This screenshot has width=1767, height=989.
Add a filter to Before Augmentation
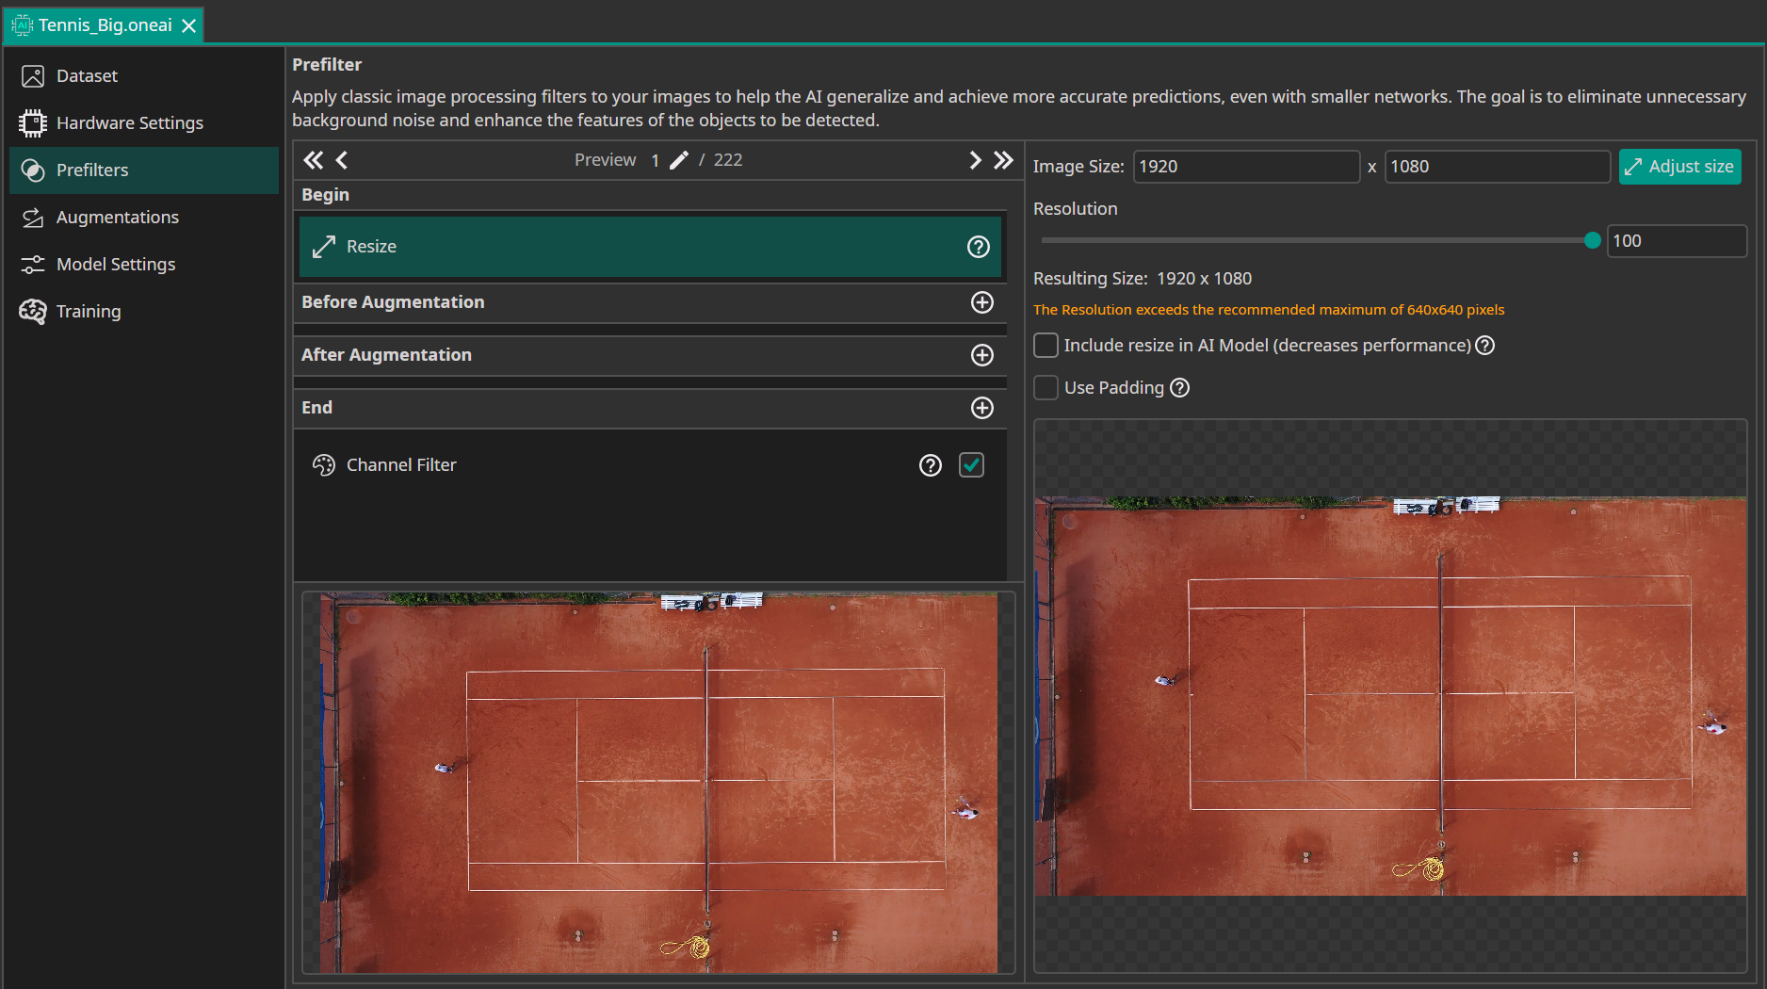pos(981,302)
